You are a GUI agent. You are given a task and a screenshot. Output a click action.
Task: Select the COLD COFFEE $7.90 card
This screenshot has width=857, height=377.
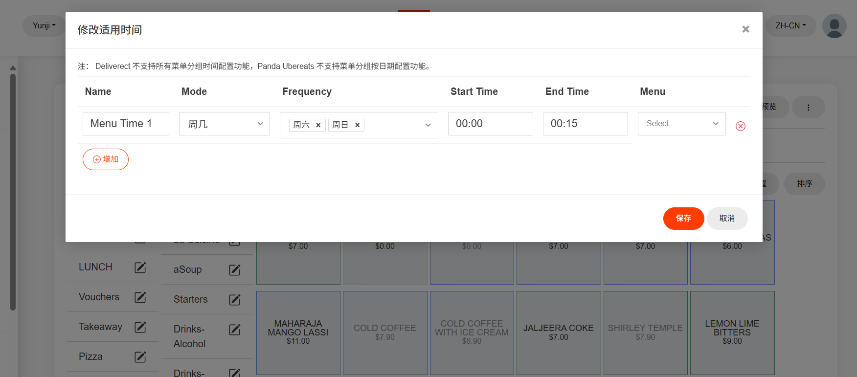coord(385,333)
